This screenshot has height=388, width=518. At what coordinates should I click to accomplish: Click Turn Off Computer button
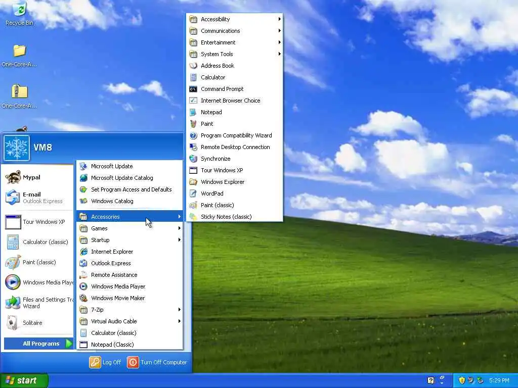tap(157, 362)
